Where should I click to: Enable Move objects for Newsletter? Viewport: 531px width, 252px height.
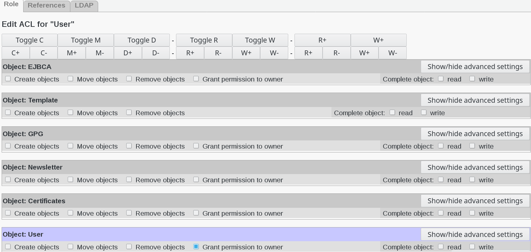click(x=70, y=180)
